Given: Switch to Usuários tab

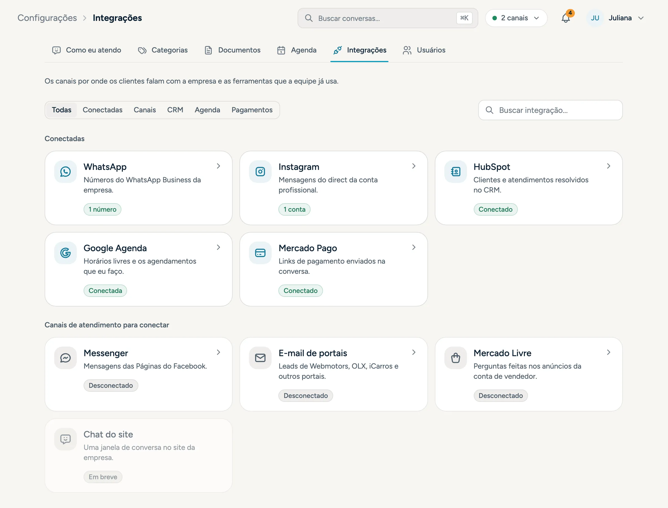Looking at the screenshot, I should [x=424, y=50].
